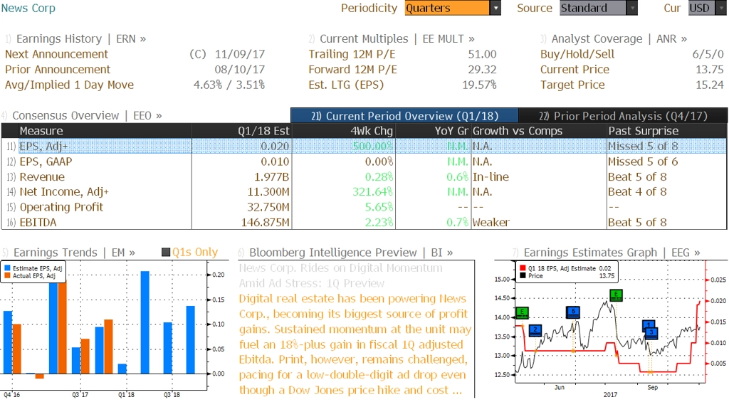Click the blue marker numbered 3 on the graph
This screenshot has width=729, height=402.
(x=651, y=333)
